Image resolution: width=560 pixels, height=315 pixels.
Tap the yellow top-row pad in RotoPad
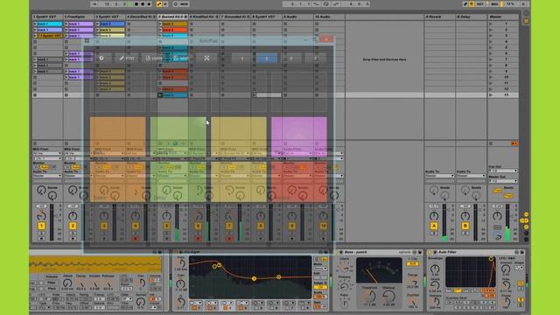(239, 136)
